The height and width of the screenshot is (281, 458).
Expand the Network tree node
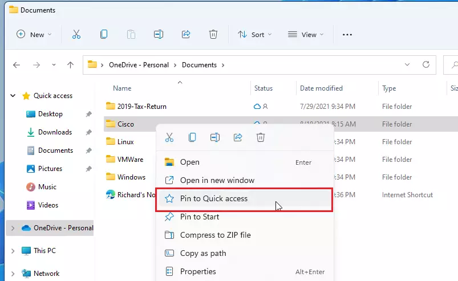(13, 274)
